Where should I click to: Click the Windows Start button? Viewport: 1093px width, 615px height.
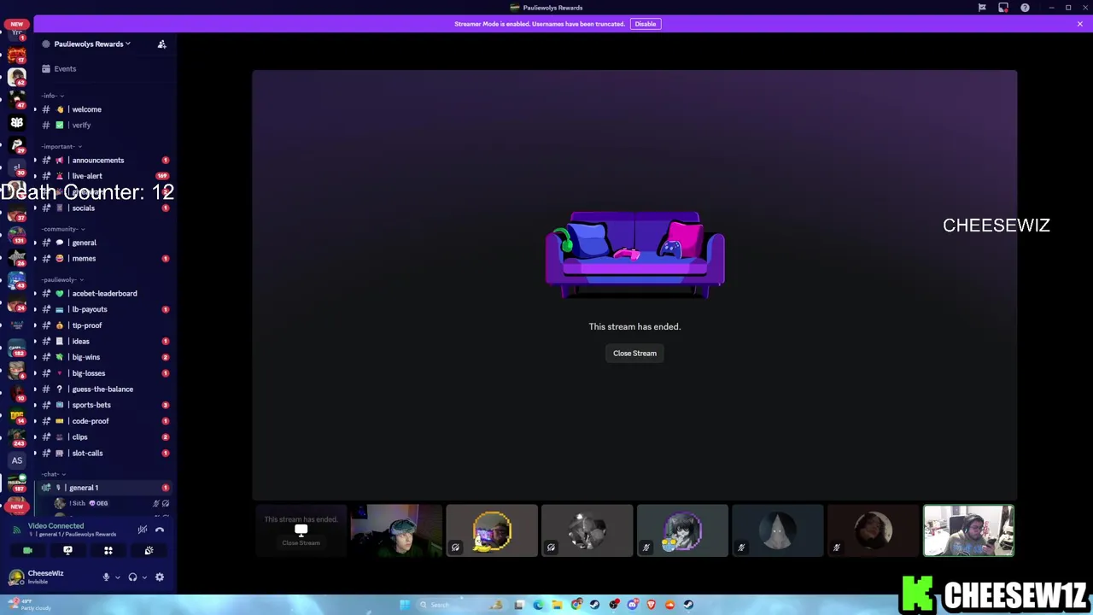405,605
